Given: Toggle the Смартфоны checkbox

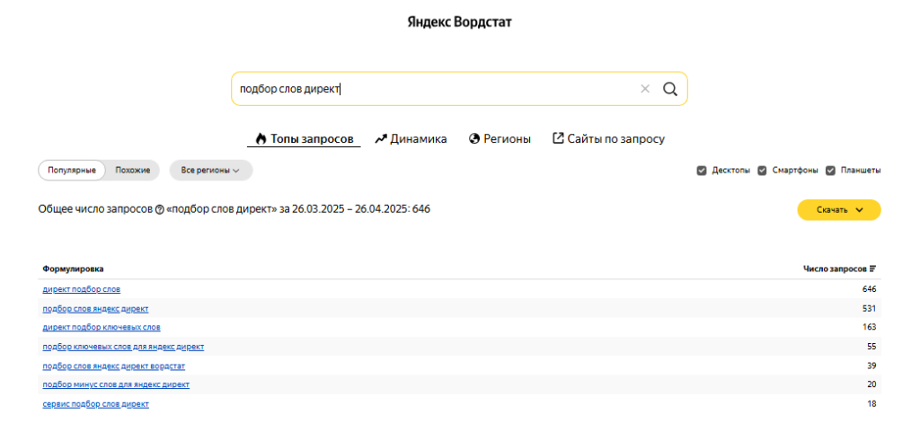Looking at the screenshot, I should (762, 171).
